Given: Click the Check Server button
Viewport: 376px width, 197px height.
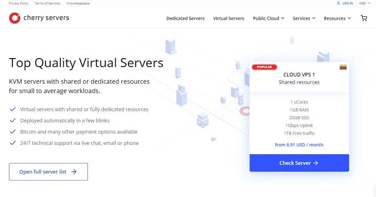Looking at the screenshot, I should pyautogui.click(x=299, y=163).
